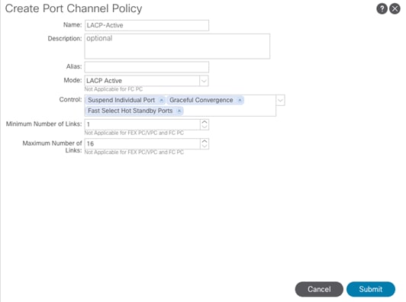Screen dimensions: 406x302
Task: Select the Fast Select Hot Standby Ports text
Action: [130, 111]
